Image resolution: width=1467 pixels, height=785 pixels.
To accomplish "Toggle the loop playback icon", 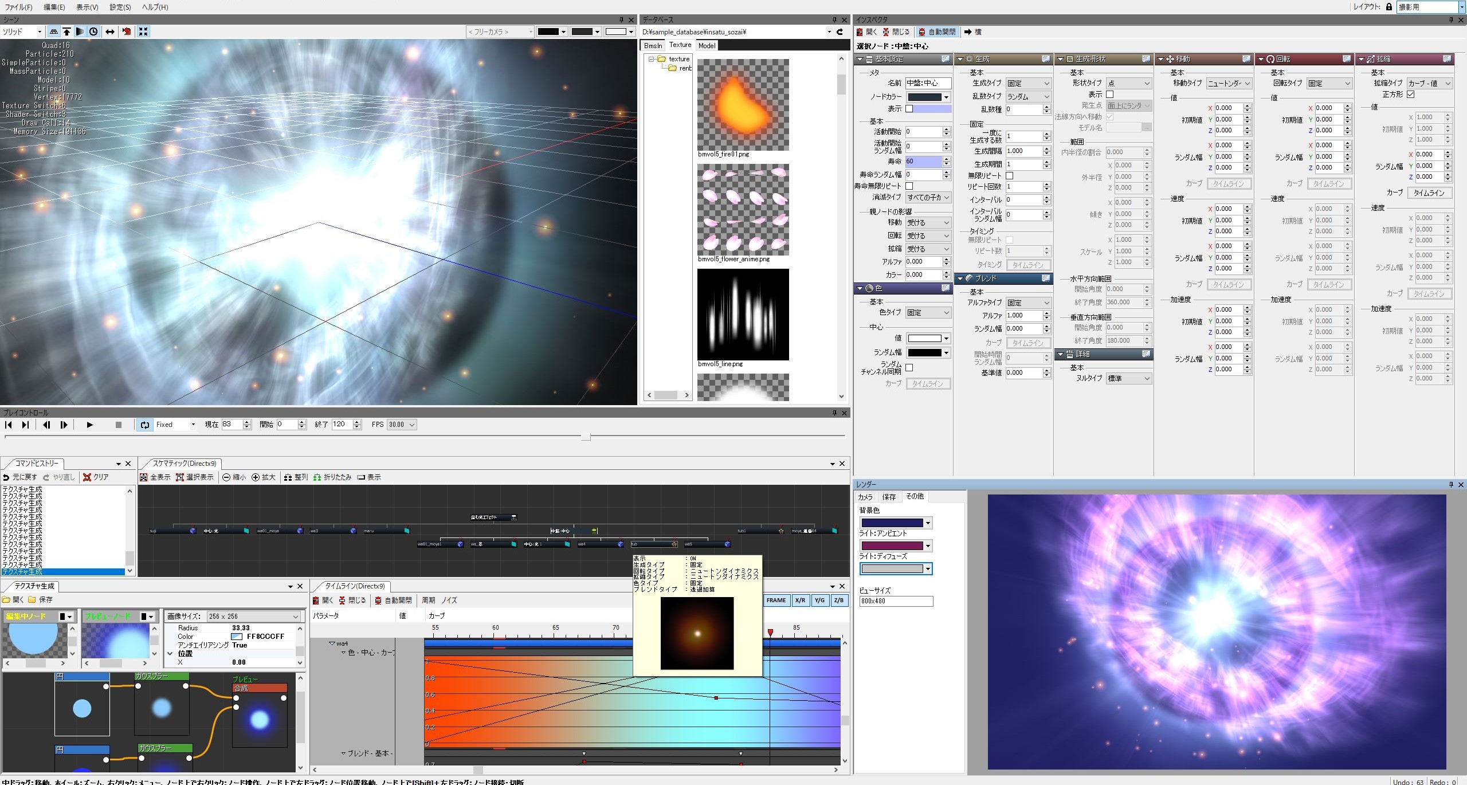I will (x=145, y=425).
